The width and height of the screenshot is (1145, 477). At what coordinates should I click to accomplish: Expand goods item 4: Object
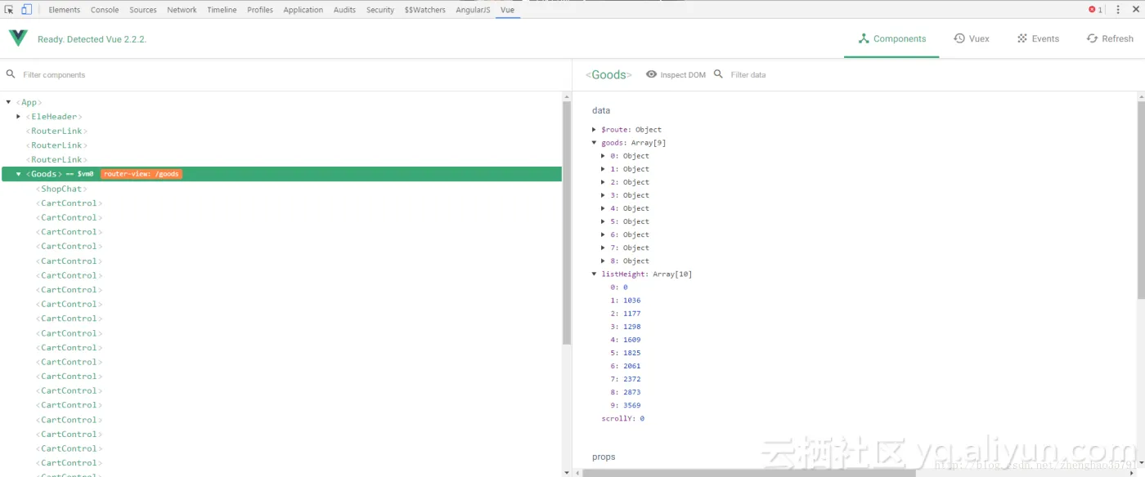pos(604,207)
